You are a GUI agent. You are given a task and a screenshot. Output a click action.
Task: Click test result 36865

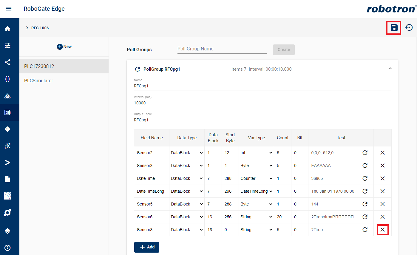[317, 178]
